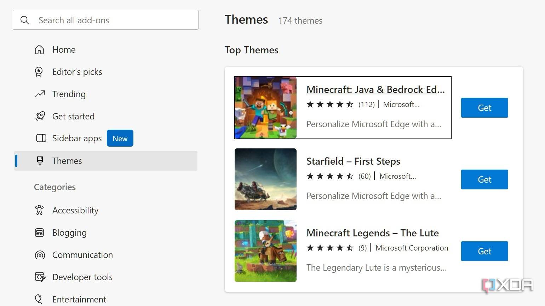Browse the Blogging category
Image resolution: width=545 pixels, height=306 pixels.
[x=69, y=233]
